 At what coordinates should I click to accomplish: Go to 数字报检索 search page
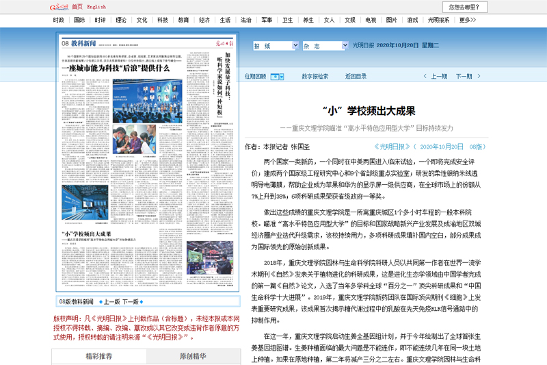[315, 77]
